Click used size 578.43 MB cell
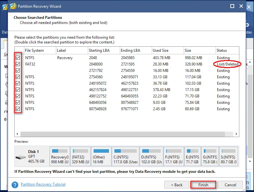 (161, 90)
